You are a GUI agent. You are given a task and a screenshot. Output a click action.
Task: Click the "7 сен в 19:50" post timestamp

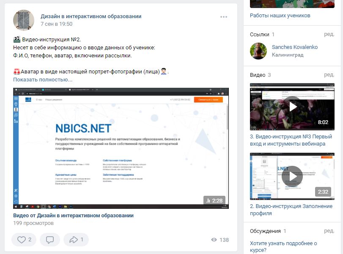point(56,24)
